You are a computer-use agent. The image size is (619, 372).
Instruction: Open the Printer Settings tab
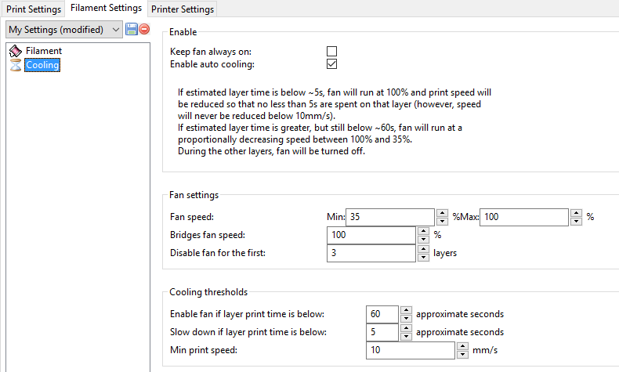pos(181,9)
